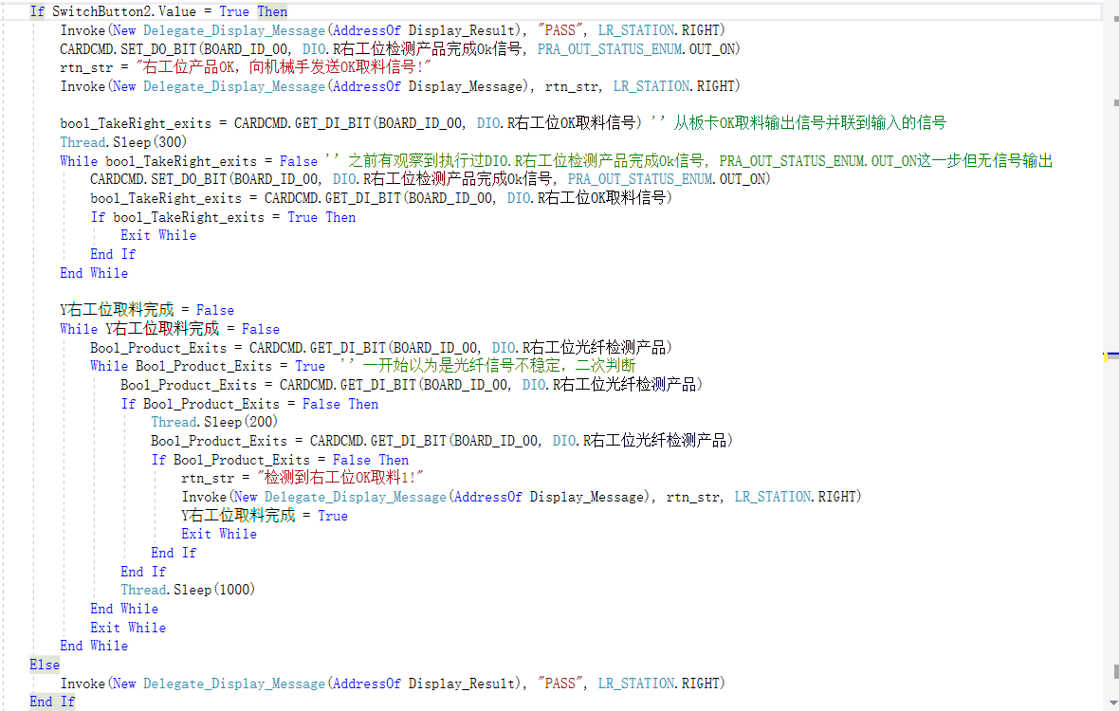Click the 'Y右工位取料完成 = False' assignment line
The height and width of the screenshot is (711, 1119).
(147, 309)
